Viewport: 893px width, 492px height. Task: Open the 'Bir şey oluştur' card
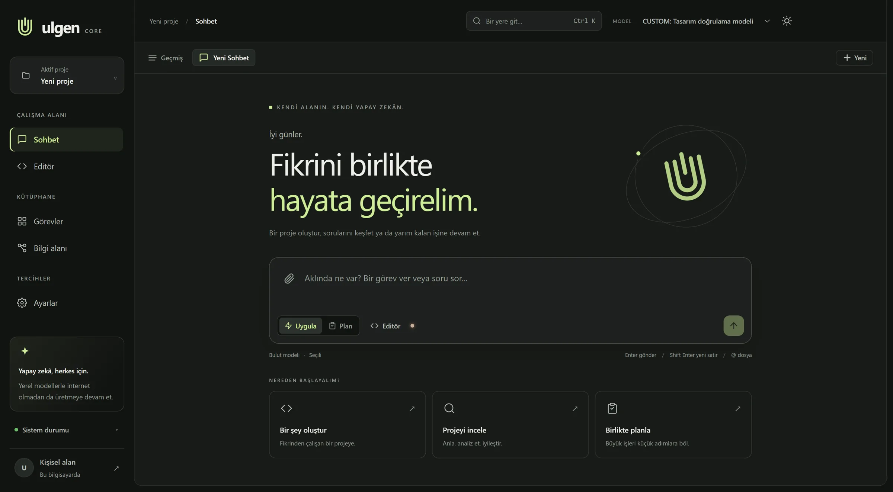click(347, 424)
